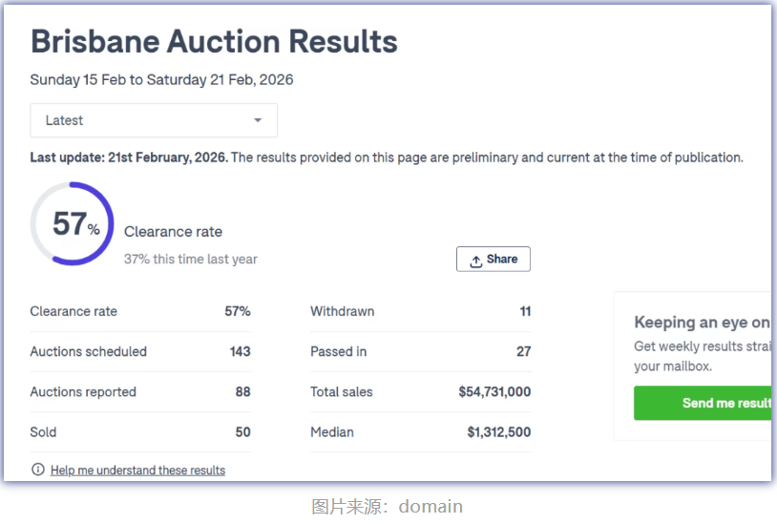Click the 37% this time last year text

pos(191,259)
